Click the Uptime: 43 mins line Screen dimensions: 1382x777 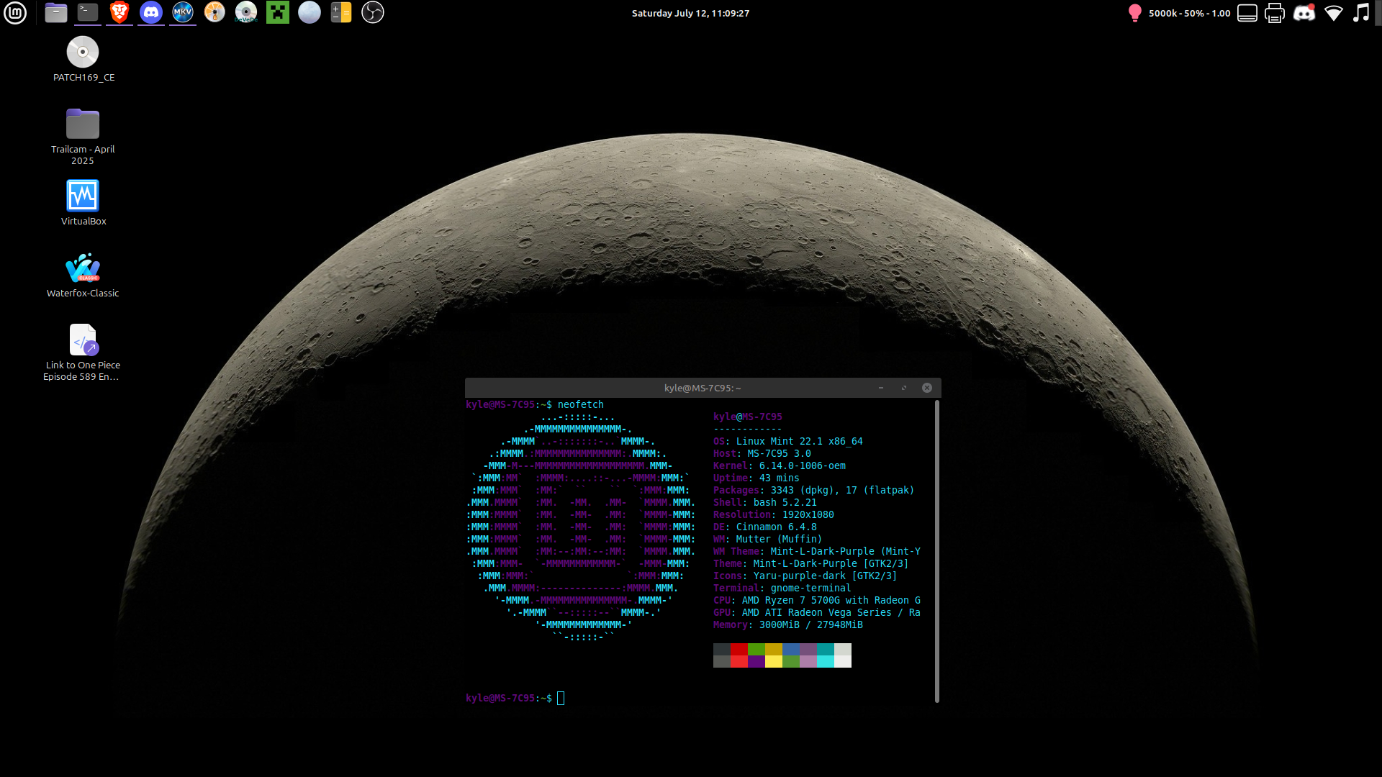click(x=757, y=478)
